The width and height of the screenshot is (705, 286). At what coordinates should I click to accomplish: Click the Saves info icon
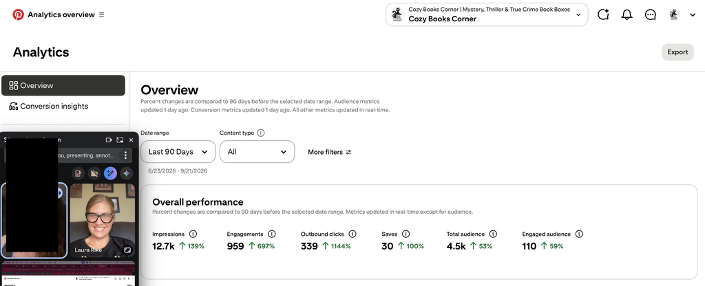click(x=406, y=234)
